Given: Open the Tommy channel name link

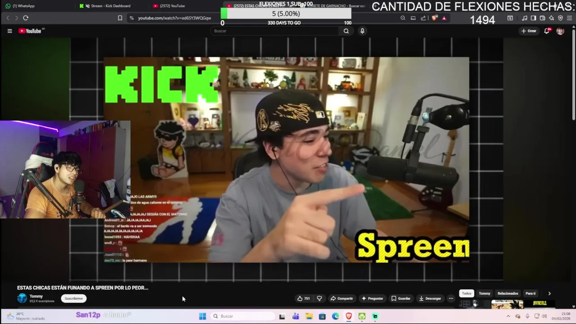Looking at the screenshot, I should click(x=36, y=296).
